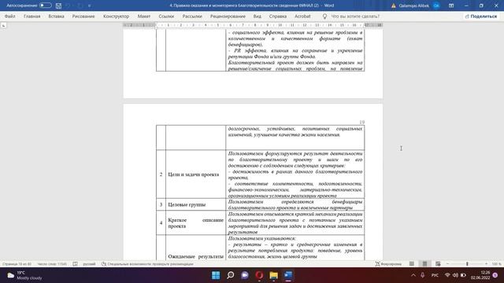The image size is (504, 283).
Task: Enable Фокусировка focus mode
Action: click(388, 264)
